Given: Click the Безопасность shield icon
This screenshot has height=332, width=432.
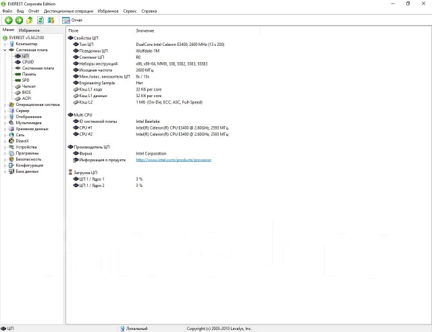Looking at the screenshot, I should click(x=11, y=159).
